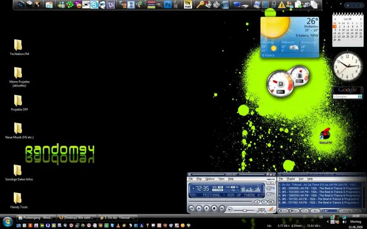
Task: Launch Photoshop from the top dock
Action: pyautogui.click(x=168, y=5)
